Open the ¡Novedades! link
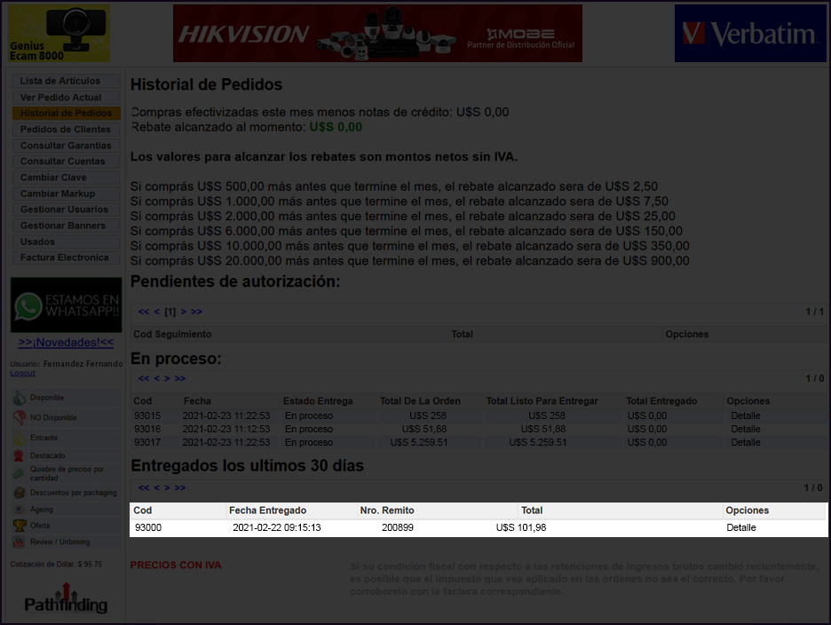831x625 pixels. click(x=66, y=343)
